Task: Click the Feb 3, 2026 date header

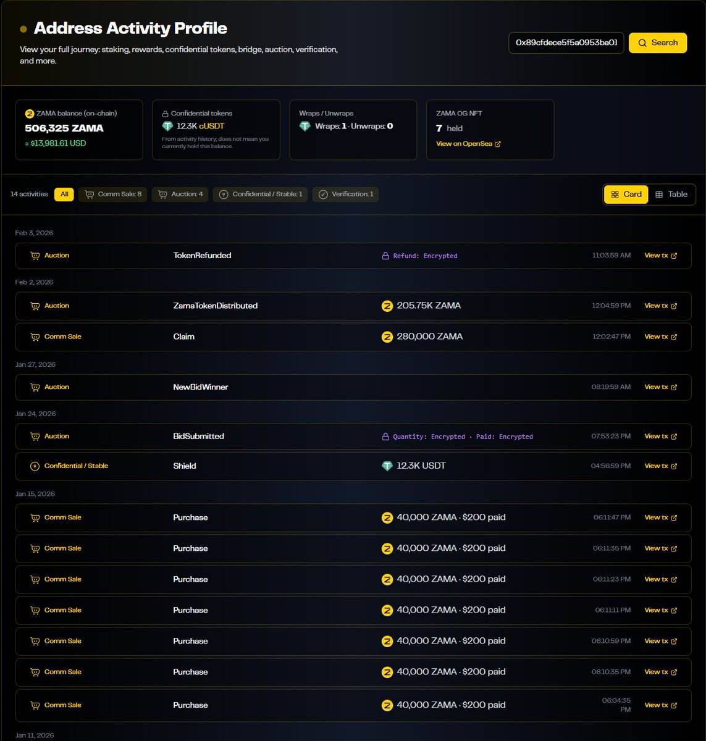Action: [35, 233]
